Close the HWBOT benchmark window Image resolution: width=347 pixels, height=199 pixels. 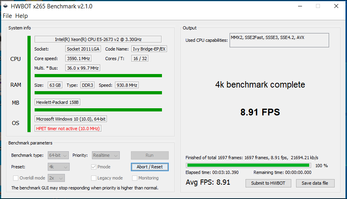(x=336, y=6)
